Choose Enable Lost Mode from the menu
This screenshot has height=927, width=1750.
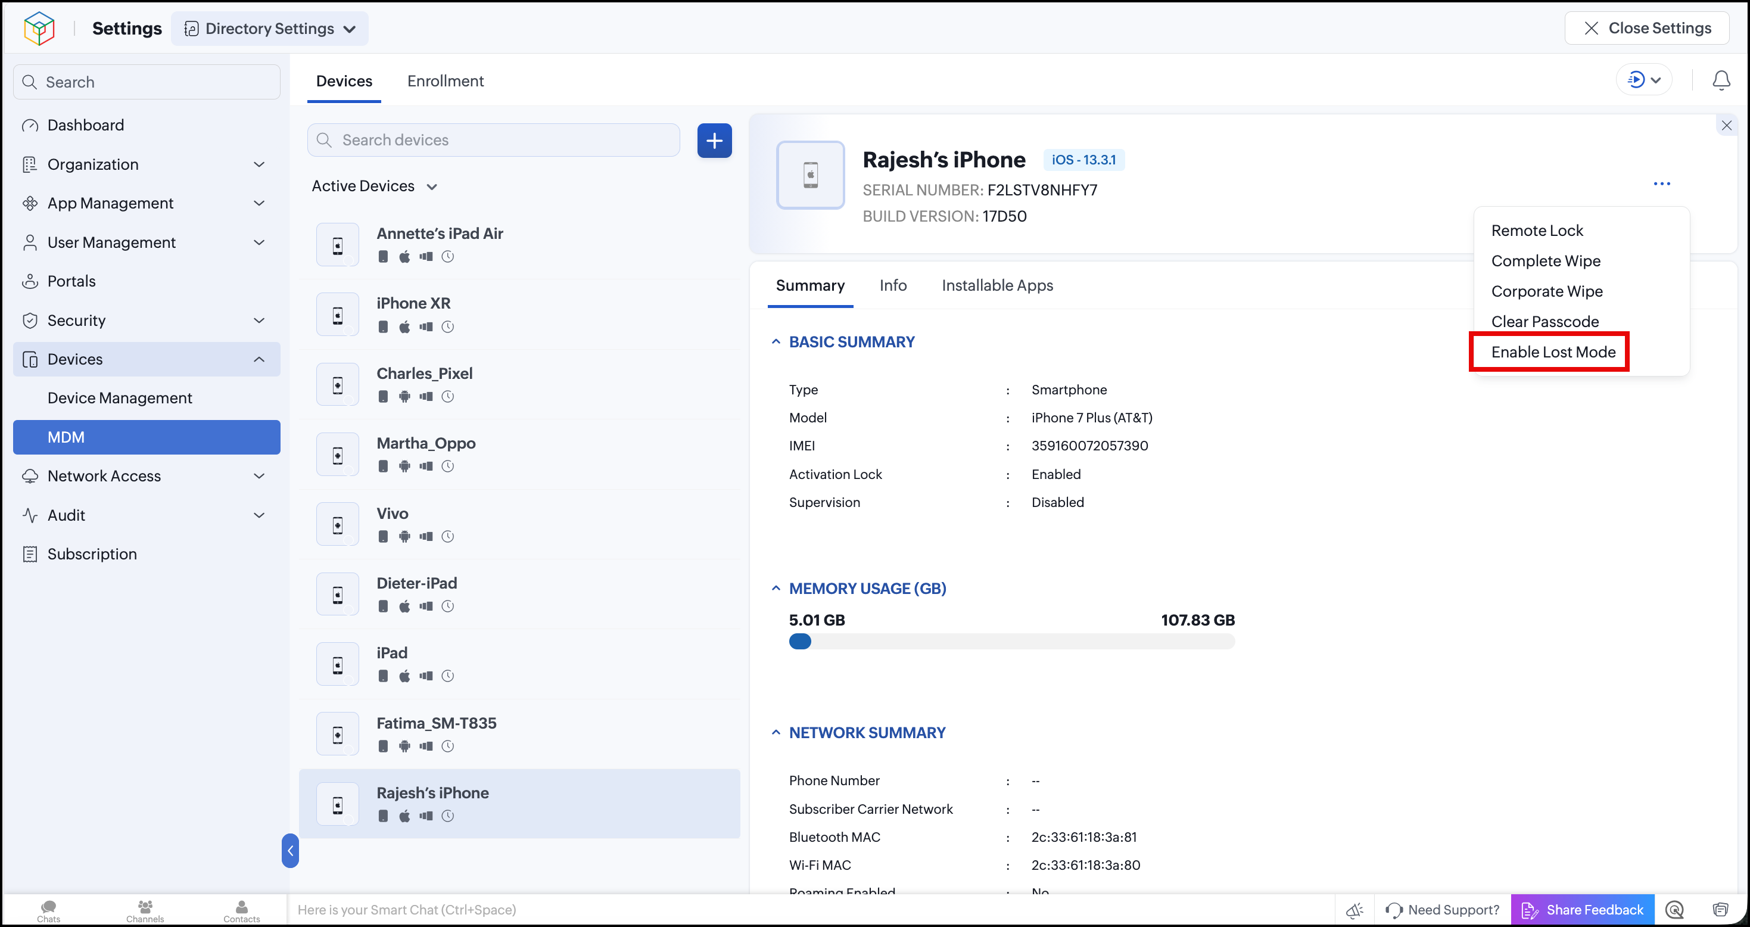pos(1553,352)
